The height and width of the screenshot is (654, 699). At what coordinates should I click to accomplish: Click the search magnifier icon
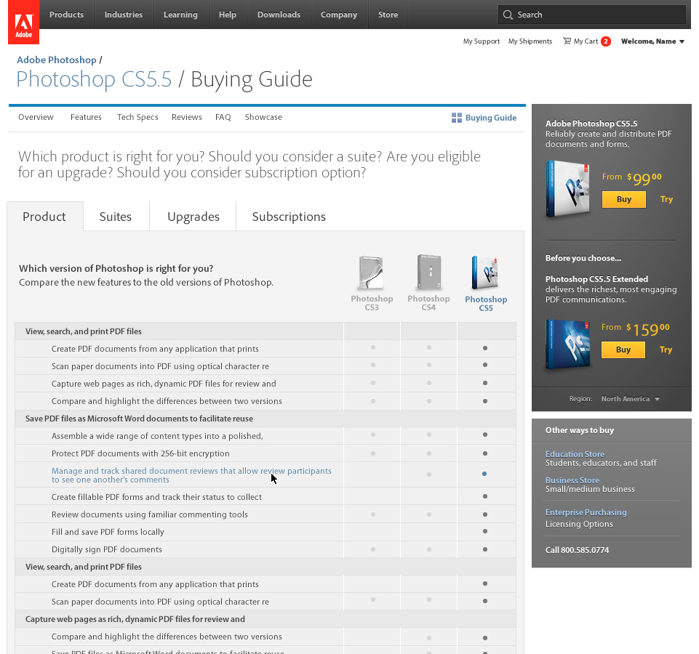point(507,15)
